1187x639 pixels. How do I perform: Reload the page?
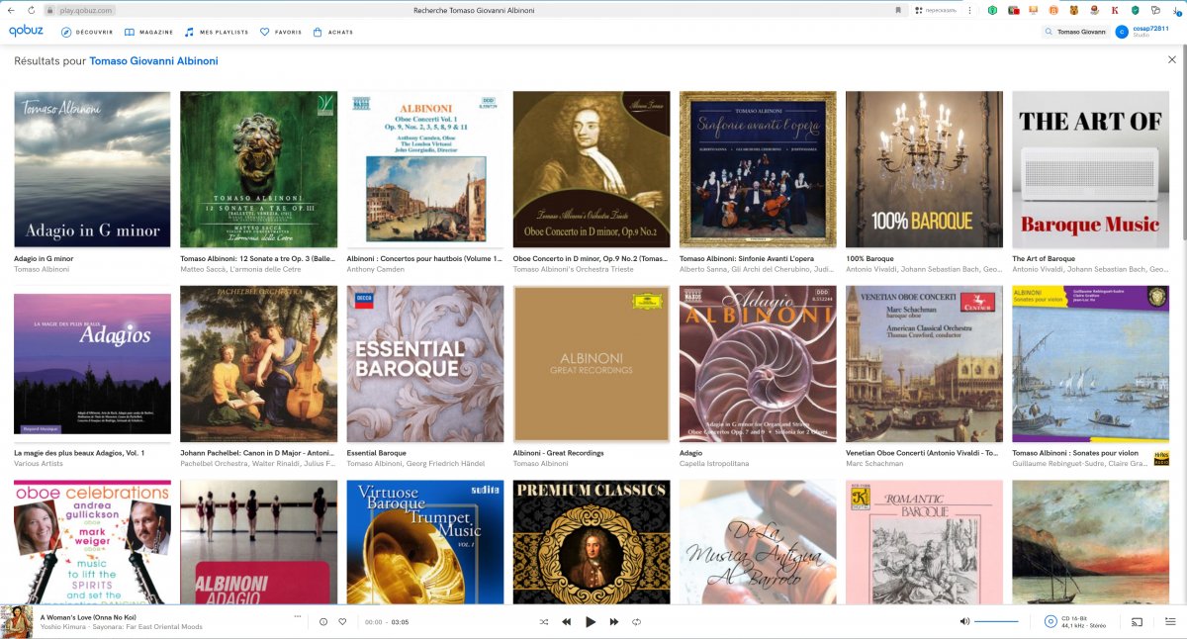click(x=31, y=10)
